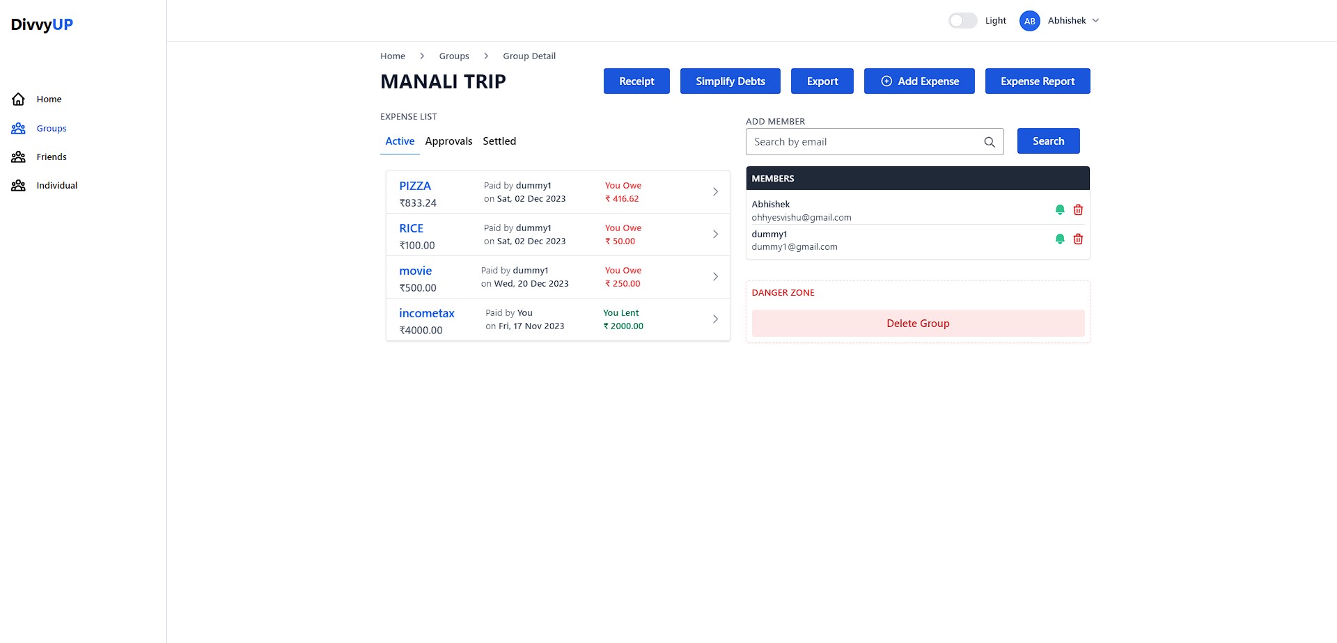The width and height of the screenshot is (1337, 643).
Task: Switch to the Settled tab
Action: 499,141
